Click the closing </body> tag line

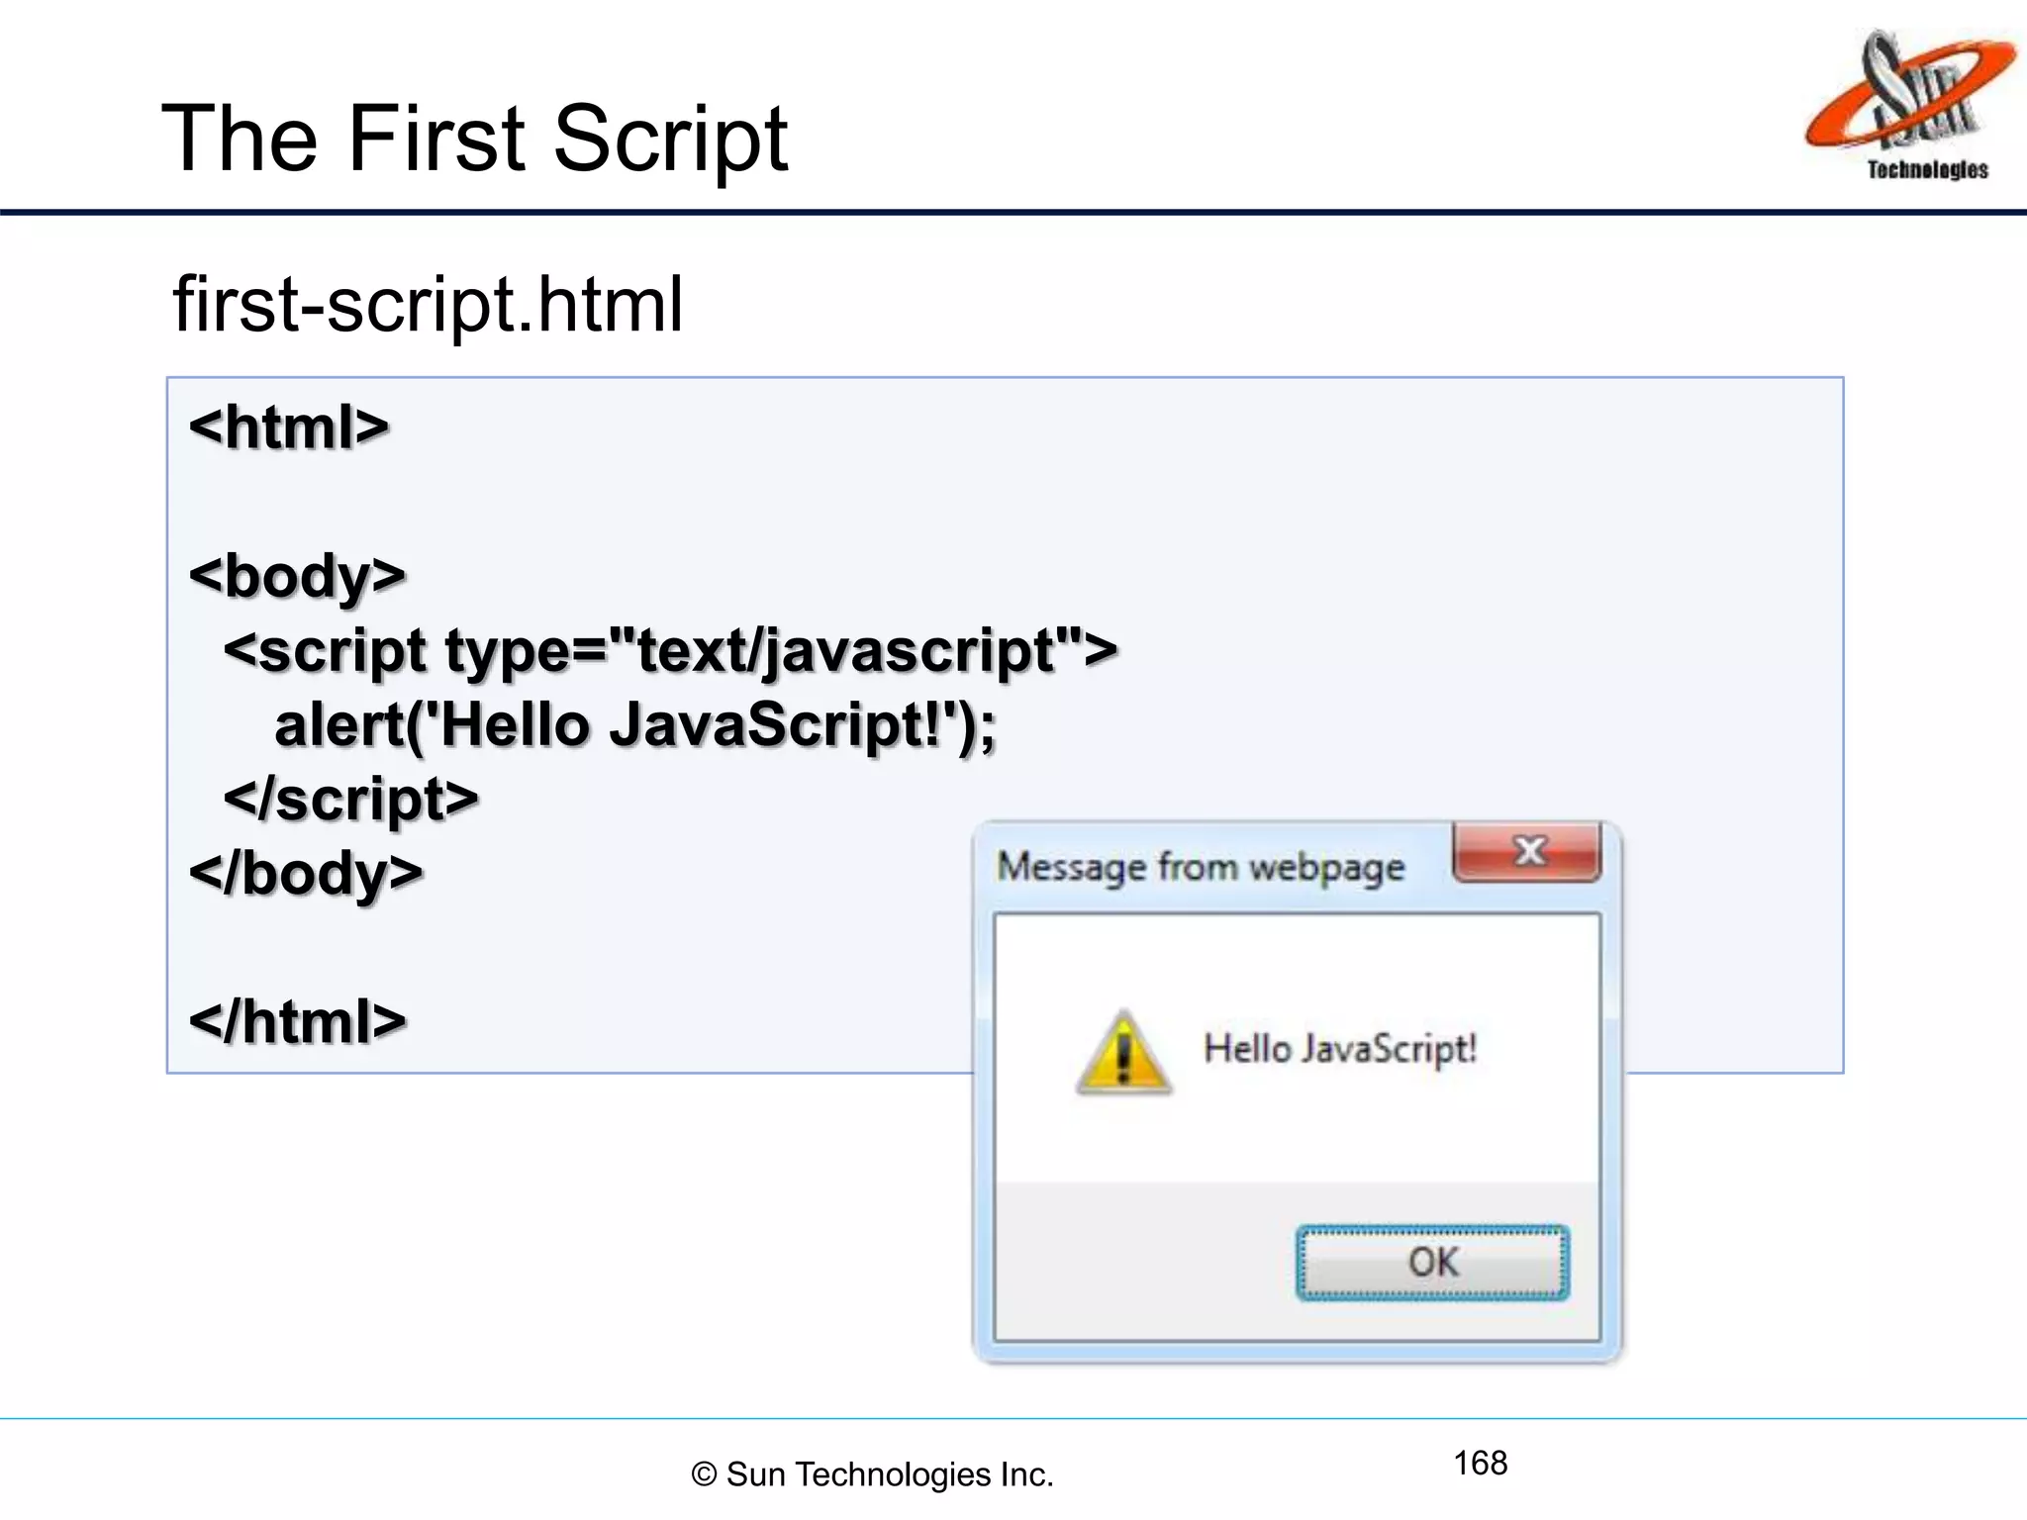point(306,874)
